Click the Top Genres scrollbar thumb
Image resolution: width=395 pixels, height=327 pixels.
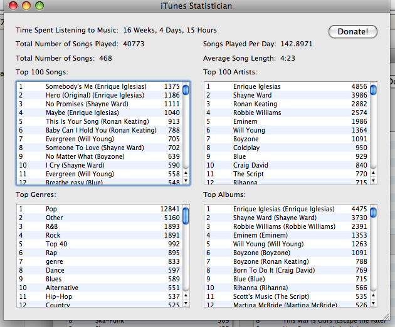186,216
